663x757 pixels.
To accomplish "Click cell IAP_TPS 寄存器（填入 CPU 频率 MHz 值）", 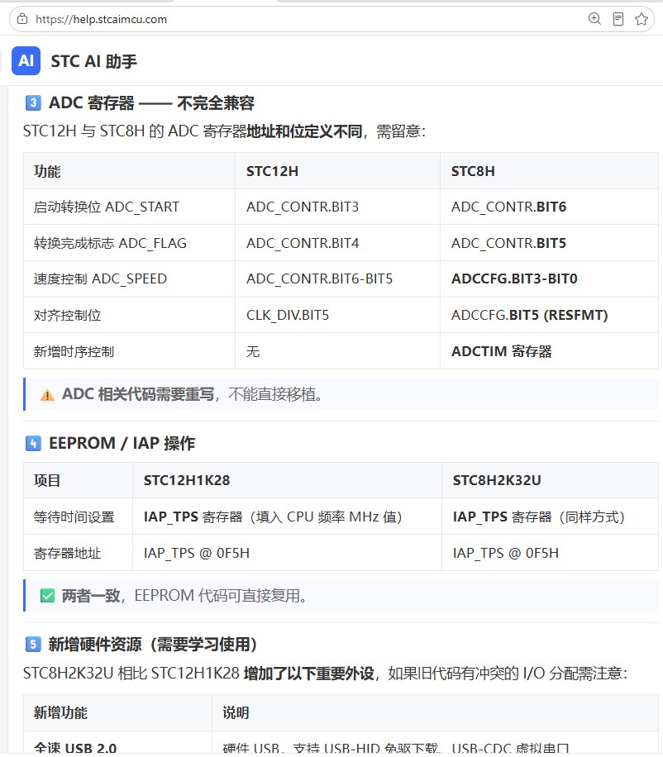I will pos(287,517).
